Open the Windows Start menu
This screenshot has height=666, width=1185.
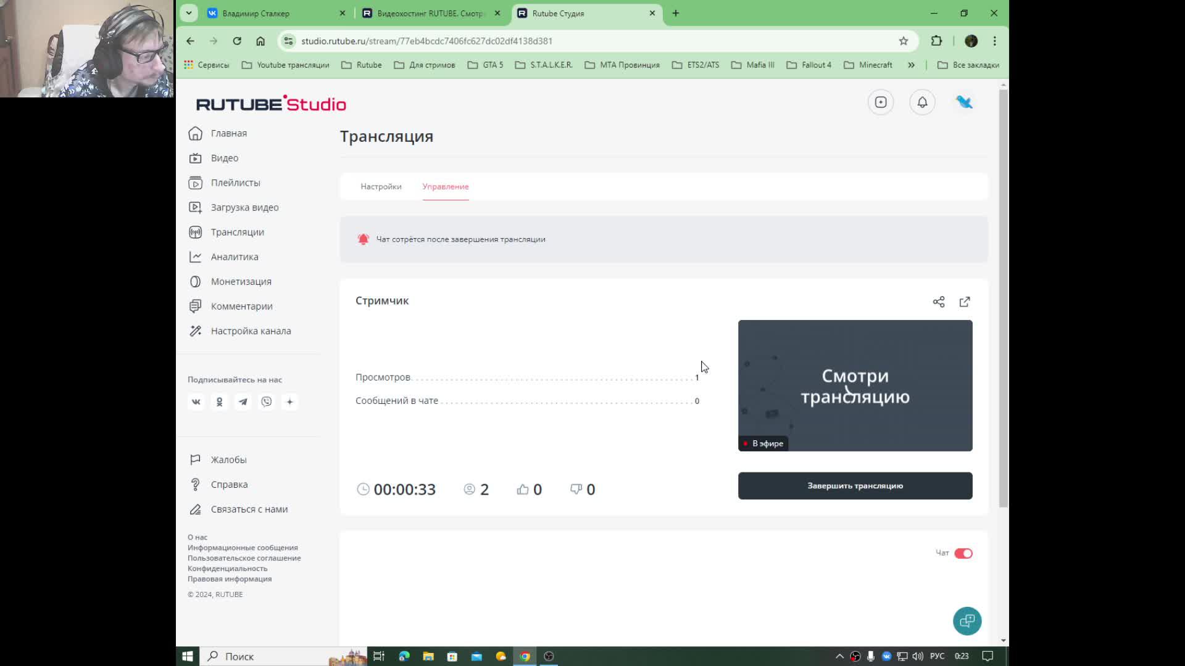(x=188, y=656)
